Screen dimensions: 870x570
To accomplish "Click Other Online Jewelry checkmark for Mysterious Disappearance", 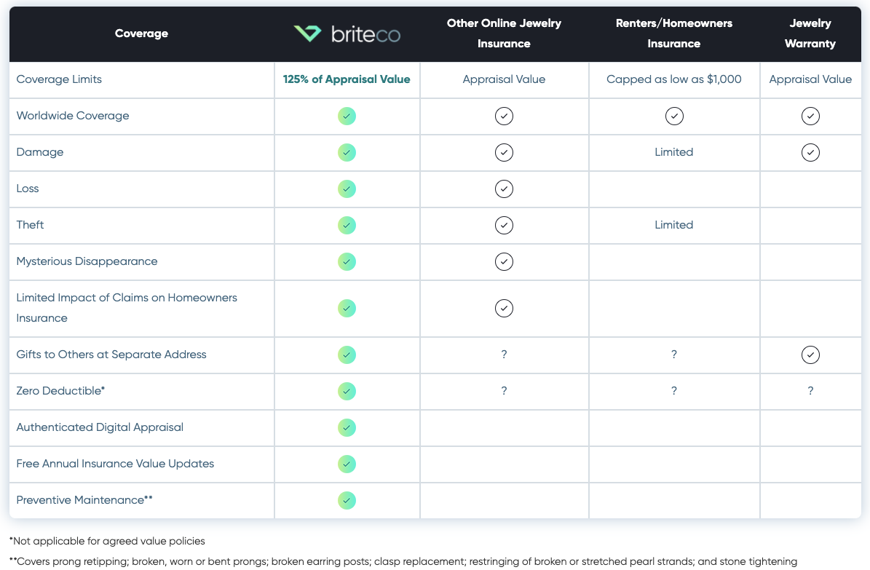I will (504, 261).
